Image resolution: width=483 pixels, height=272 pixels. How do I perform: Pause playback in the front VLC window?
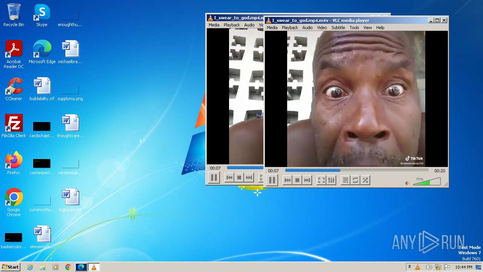[x=272, y=180]
